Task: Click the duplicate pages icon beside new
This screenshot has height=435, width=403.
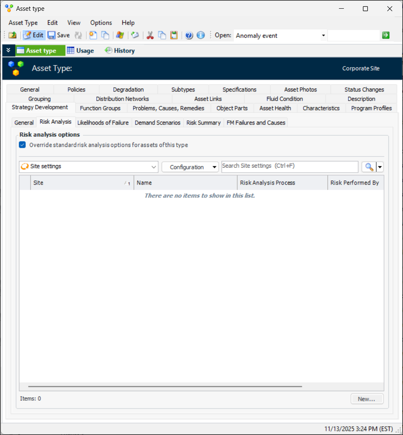Action: tap(105, 35)
